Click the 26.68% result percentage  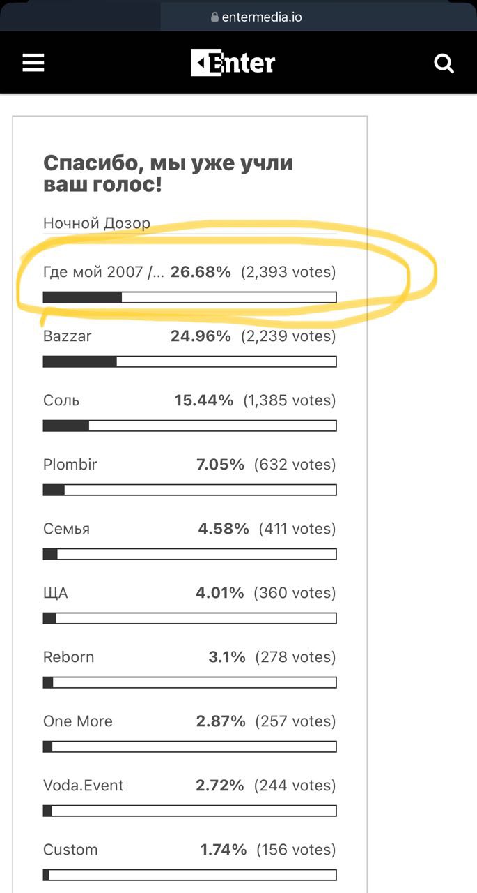click(201, 272)
